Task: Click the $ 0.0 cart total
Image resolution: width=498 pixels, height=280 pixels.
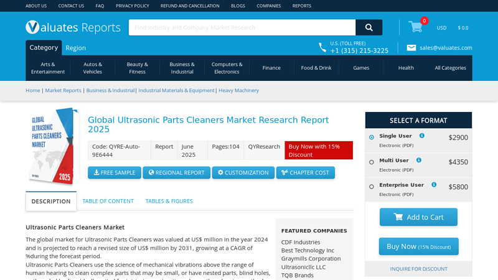Action: pyautogui.click(x=463, y=28)
